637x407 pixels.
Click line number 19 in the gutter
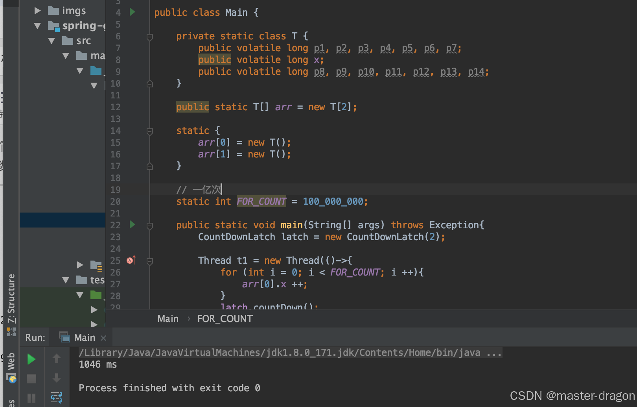pyautogui.click(x=115, y=190)
